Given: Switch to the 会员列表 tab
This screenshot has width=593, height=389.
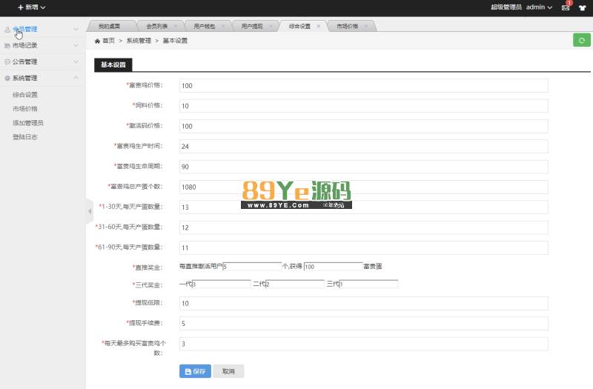Looking at the screenshot, I should coord(156,26).
